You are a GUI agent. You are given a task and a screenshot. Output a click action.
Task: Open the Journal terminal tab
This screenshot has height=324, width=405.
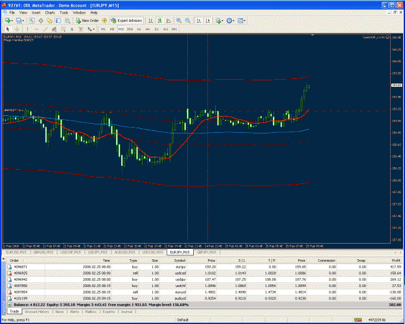[127, 312]
